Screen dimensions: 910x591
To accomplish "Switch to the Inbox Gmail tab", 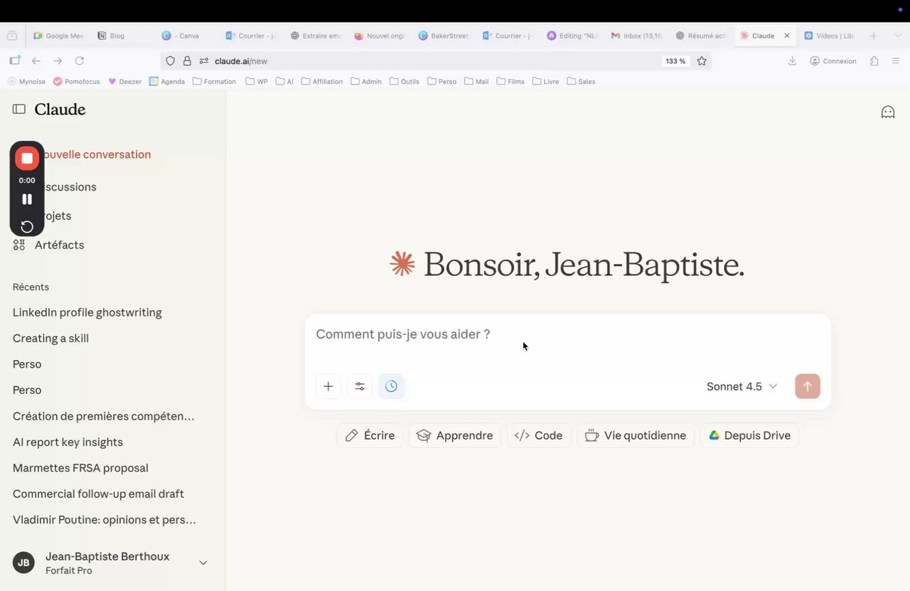I will pyautogui.click(x=636, y=36).
